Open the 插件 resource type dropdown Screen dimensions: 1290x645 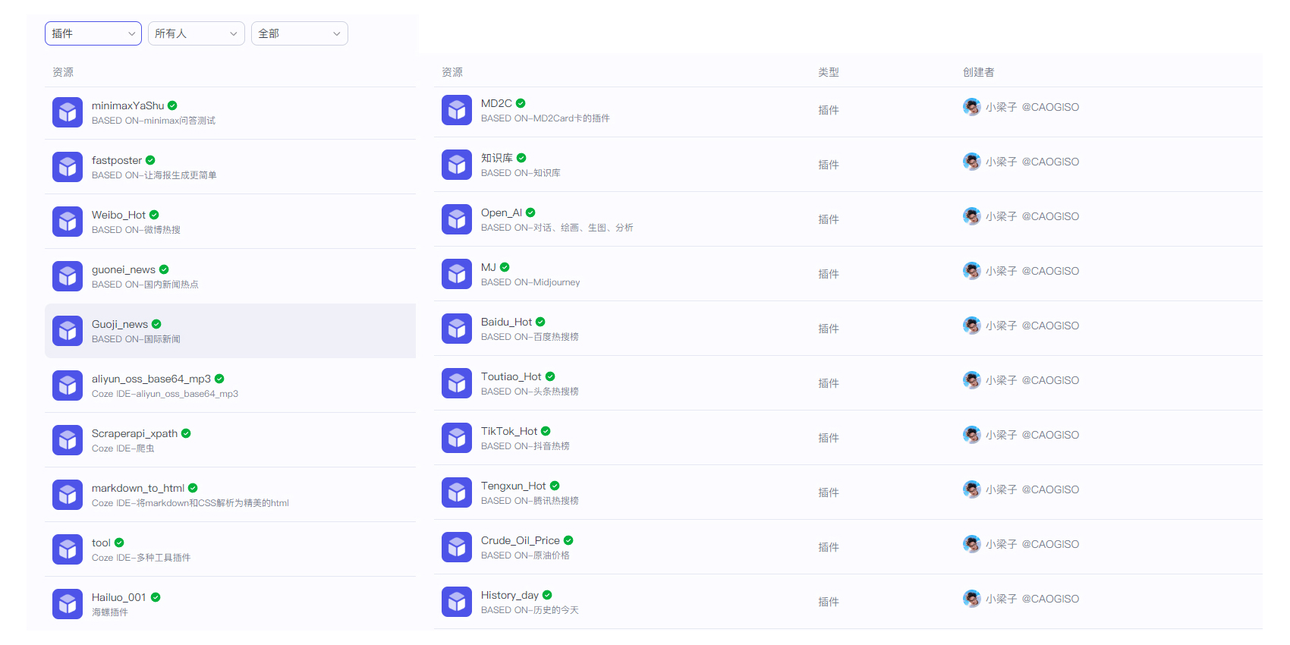[x=93, y=33]
